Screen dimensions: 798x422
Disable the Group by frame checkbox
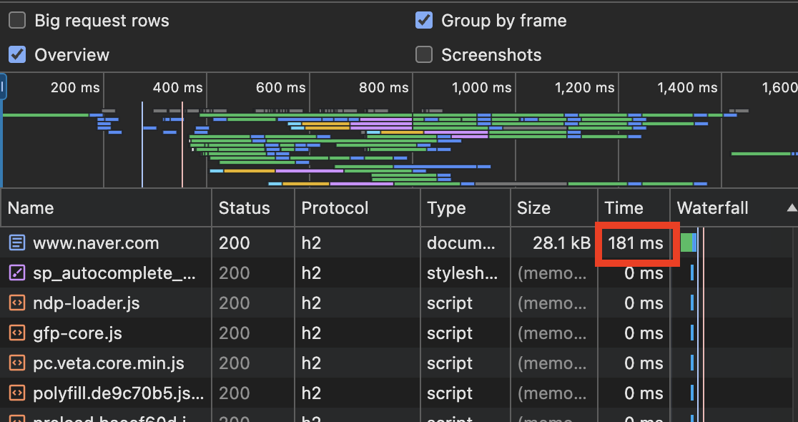coord(424,21)
